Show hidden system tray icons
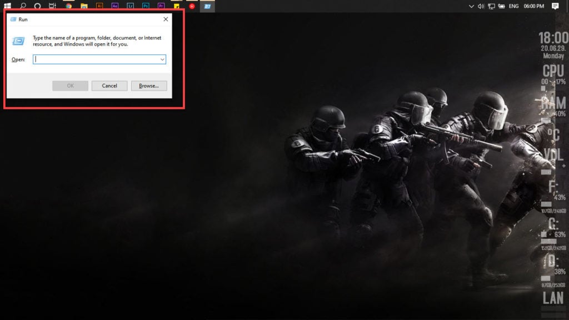This screenshot has height=320, width=569. coord(471,6)
